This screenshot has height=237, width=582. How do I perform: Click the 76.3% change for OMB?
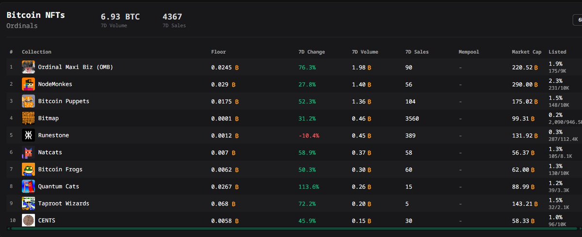tap(307, 67)
